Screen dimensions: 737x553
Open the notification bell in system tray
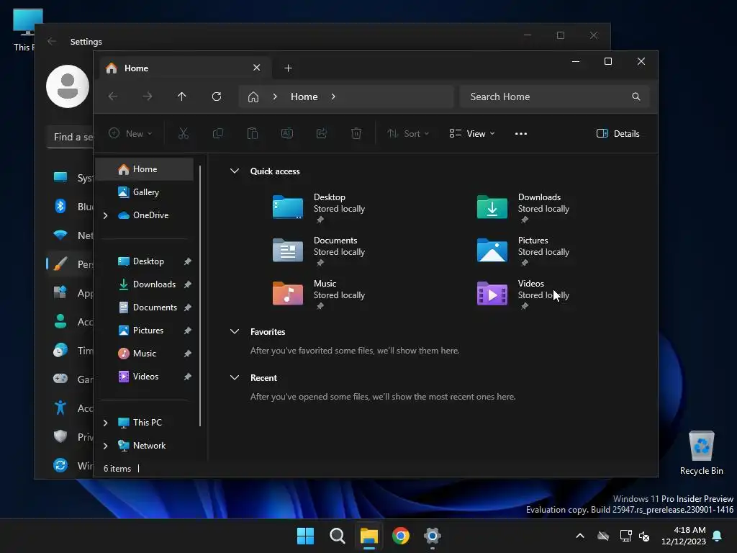(718, 536)
